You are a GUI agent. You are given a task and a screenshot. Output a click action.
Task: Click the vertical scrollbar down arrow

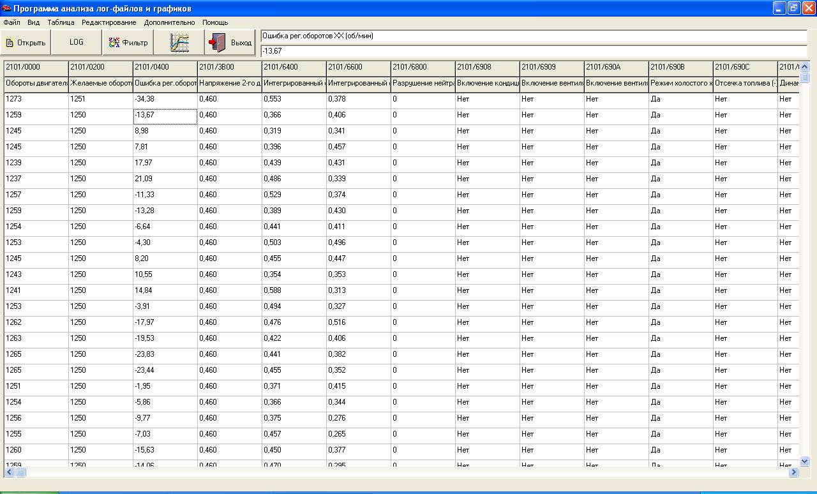pos(804,461)
